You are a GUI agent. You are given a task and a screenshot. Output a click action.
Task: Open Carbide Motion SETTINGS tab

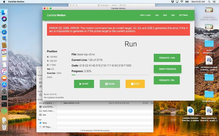pyautogui.click(x=183, y=15)
